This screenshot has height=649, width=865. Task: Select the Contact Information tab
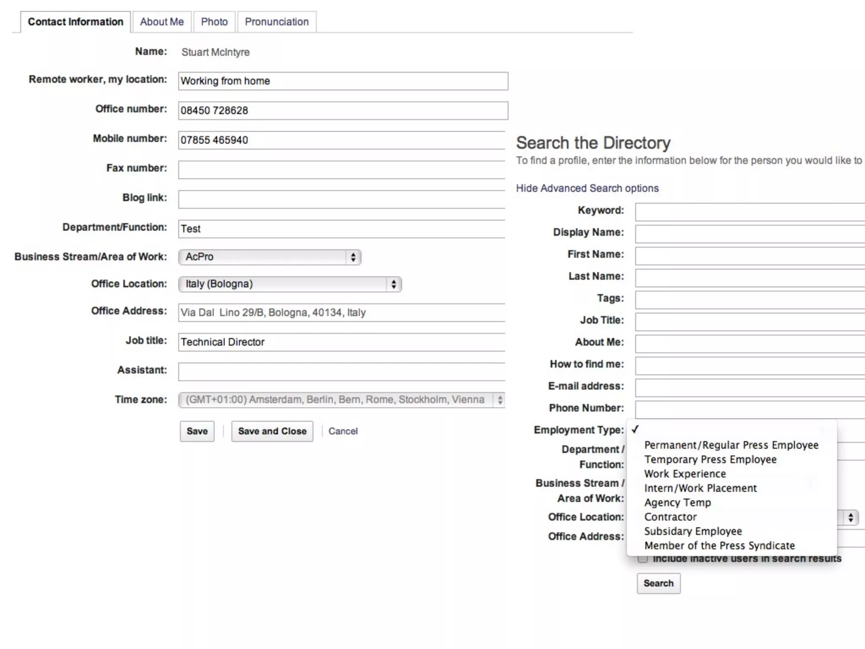point(76,22)
